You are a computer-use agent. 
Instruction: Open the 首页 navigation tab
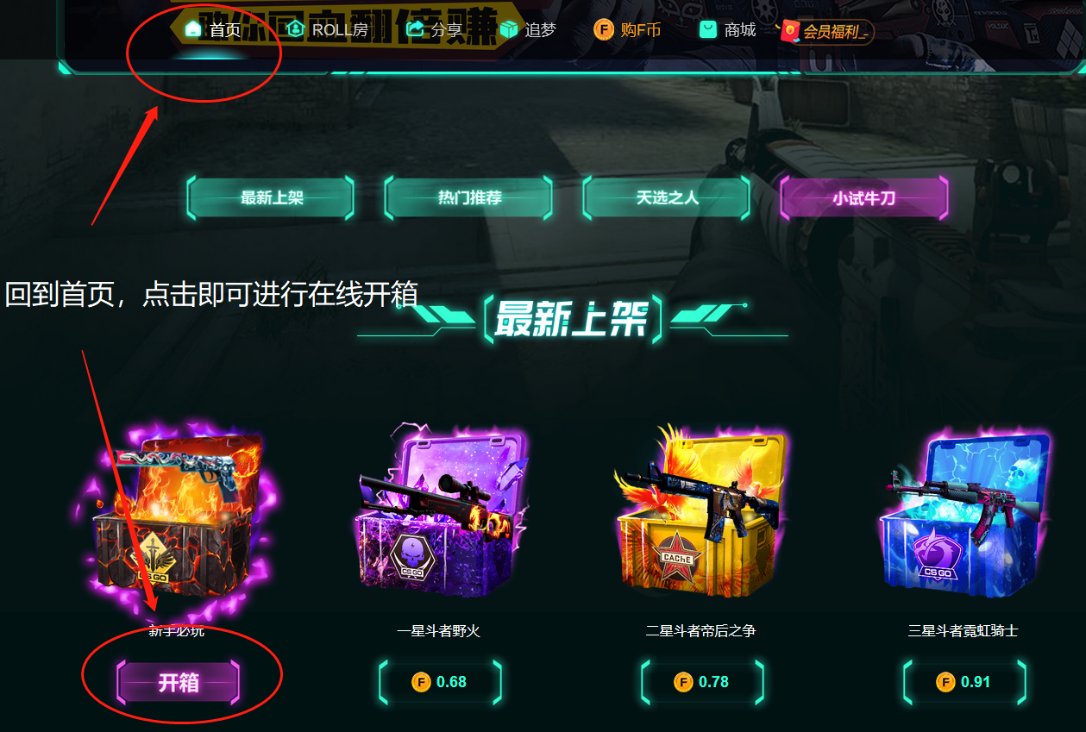(x=213, y=29)
